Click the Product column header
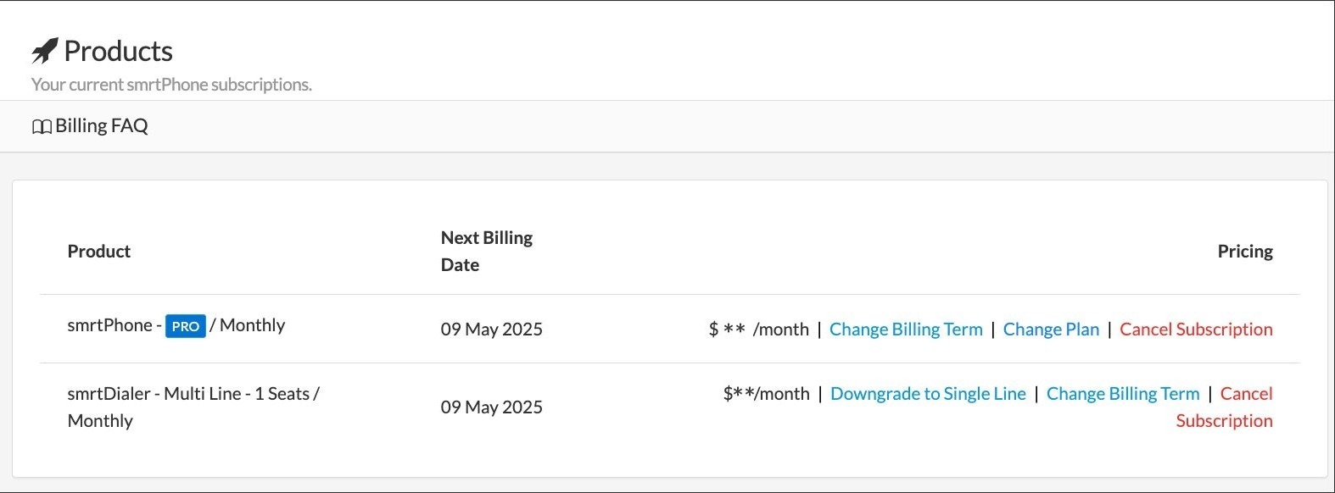1335x493 pixels. click(98, 252)
